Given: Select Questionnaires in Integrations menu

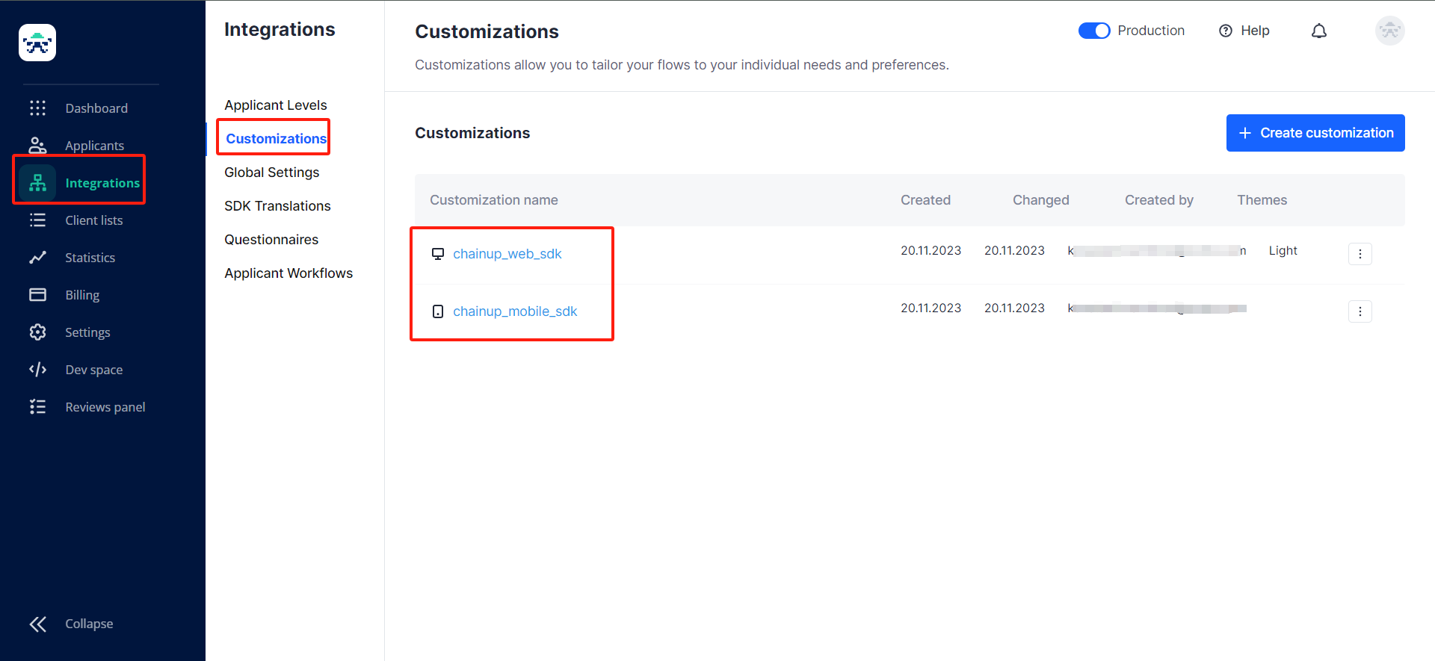Looking at the screenshot, I should point(271,240).
